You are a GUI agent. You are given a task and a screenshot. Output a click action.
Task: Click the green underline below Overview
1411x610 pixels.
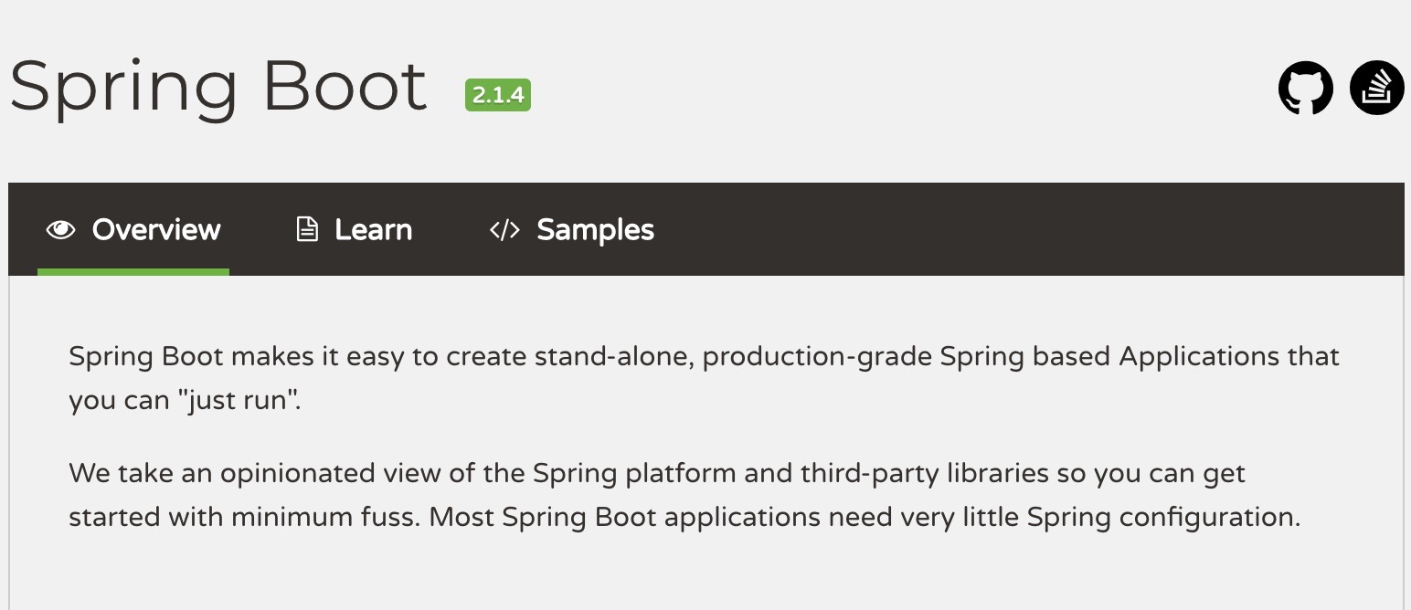(133, 271)
